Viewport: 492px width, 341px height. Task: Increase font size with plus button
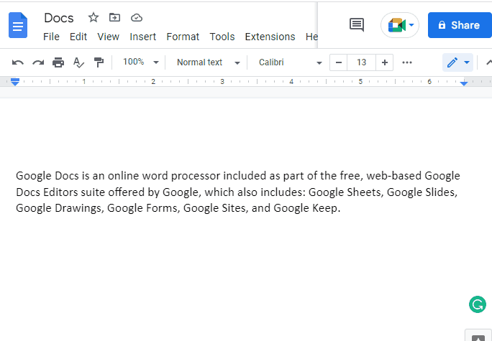coord(385,62)
